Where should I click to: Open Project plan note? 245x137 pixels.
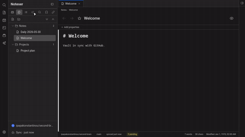click(x=35, y=51)
